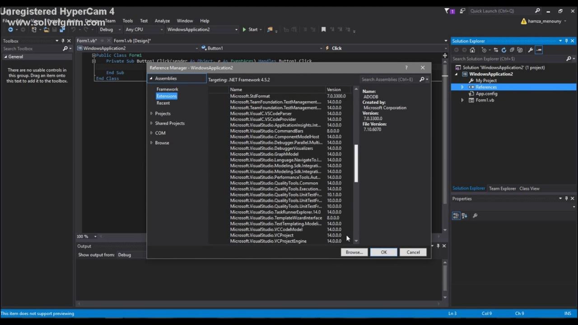Screen dimensions: 578x325
Task: Click the Alphabetical sort icon in Properties
Action: coord(465,216)
